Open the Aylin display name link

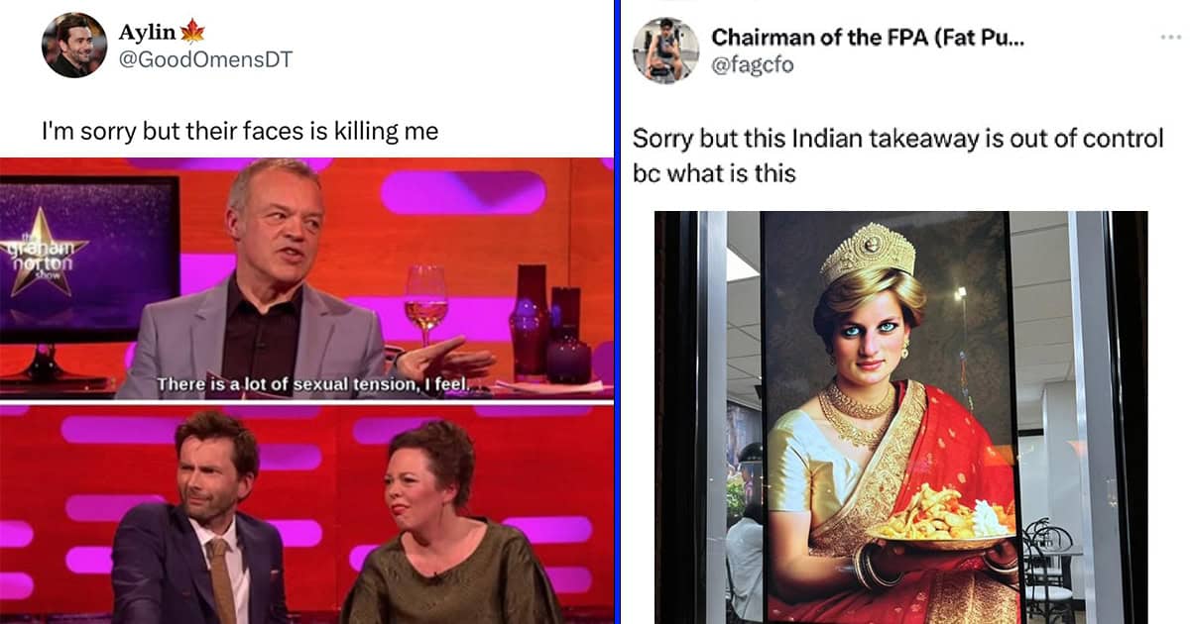pyautogui.click(x=147, y=33)
